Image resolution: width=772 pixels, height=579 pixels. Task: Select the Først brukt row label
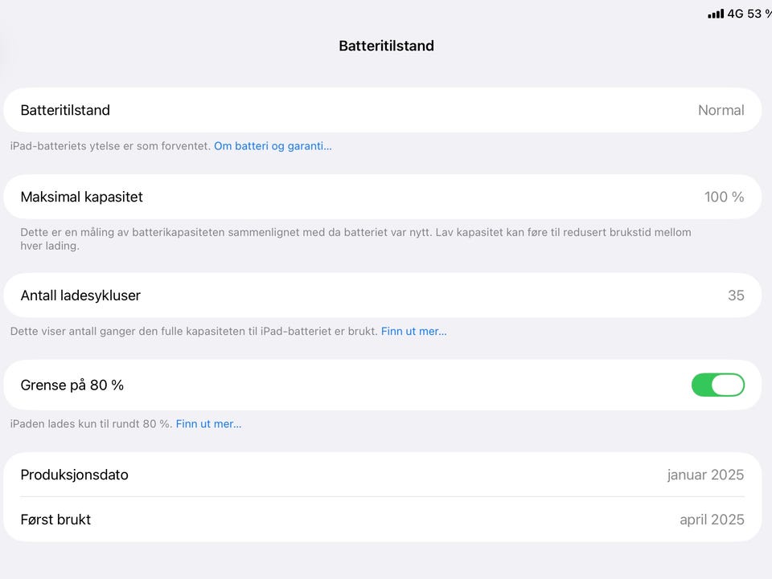55,520
